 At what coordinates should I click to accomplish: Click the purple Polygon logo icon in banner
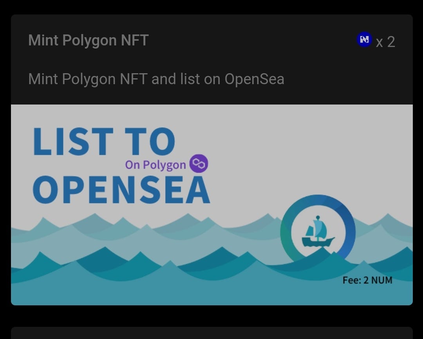199,163
